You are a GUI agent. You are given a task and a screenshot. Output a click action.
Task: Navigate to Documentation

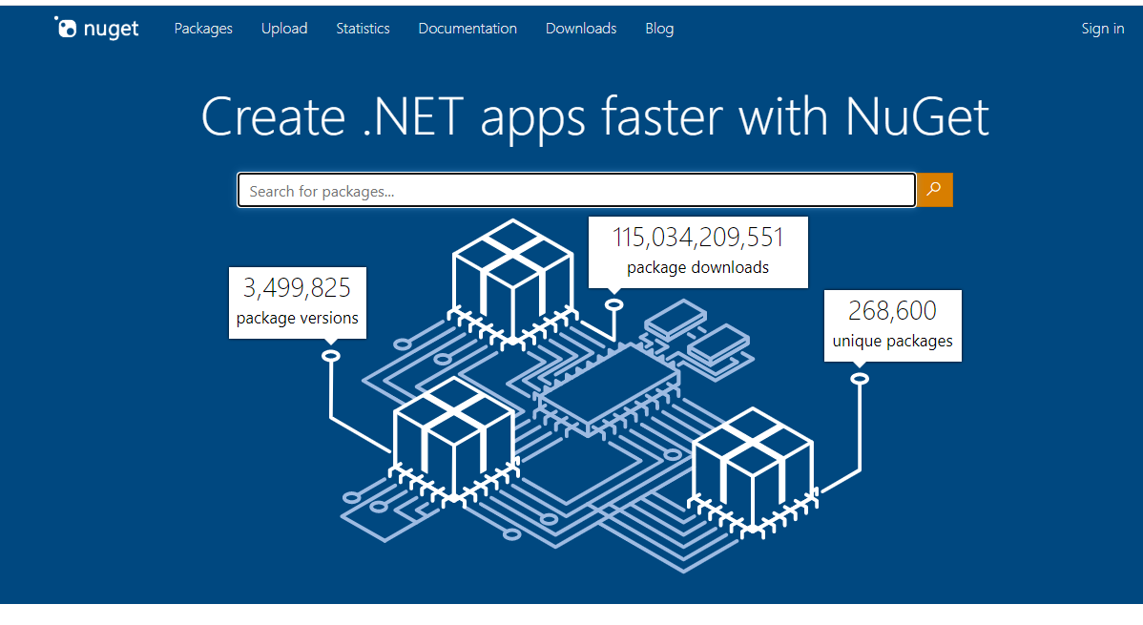(468, 29)
